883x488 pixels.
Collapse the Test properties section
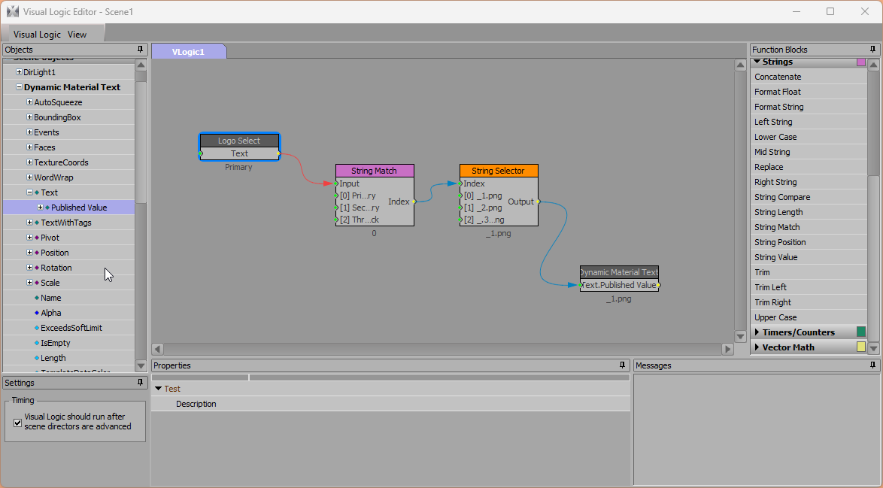click(x=158, y=389)
